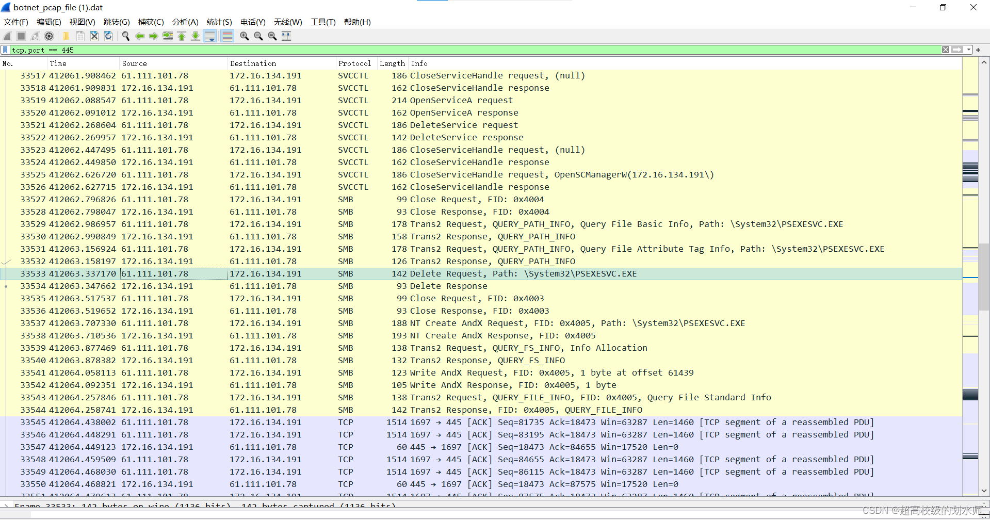
Task: Open Go to specified packet icon
Action: point(168,36)
